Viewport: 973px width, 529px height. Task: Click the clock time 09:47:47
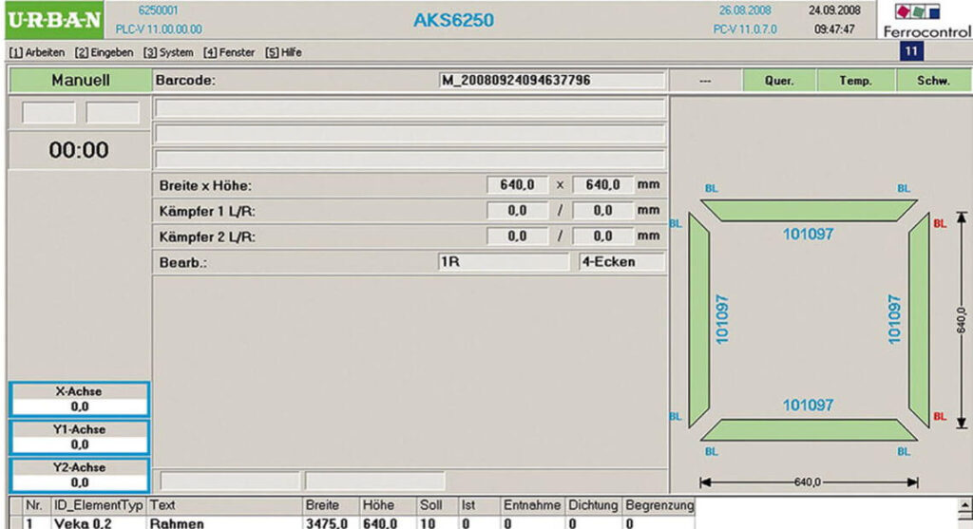coord(834,29)
